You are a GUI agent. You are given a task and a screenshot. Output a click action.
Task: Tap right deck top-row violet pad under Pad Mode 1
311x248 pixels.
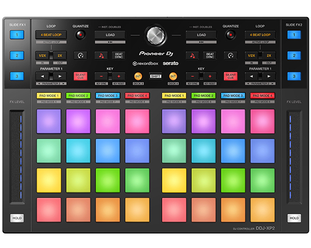pos(174,121)
